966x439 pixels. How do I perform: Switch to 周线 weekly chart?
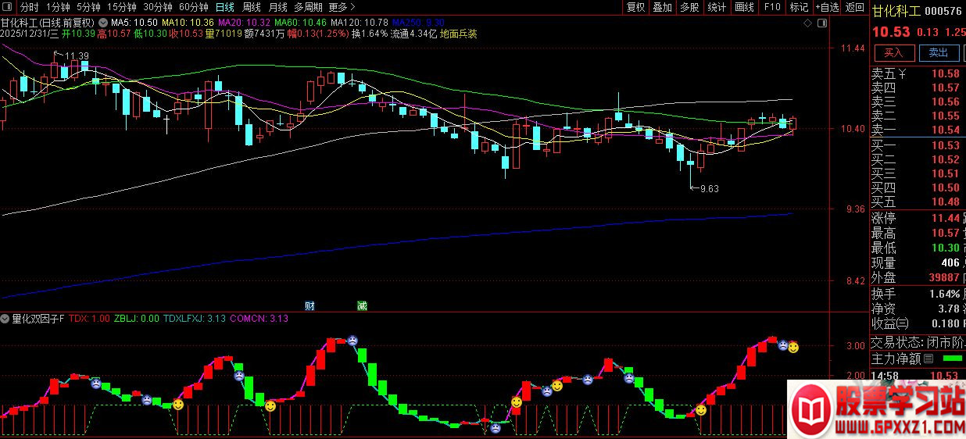tap(252, 7)
